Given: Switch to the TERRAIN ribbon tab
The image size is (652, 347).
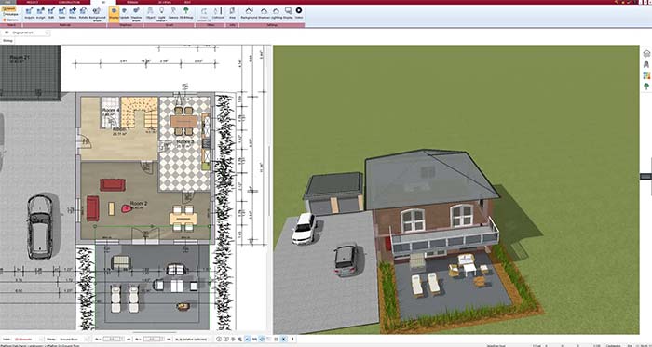Looking at the screenshot, I should point(132,2).
